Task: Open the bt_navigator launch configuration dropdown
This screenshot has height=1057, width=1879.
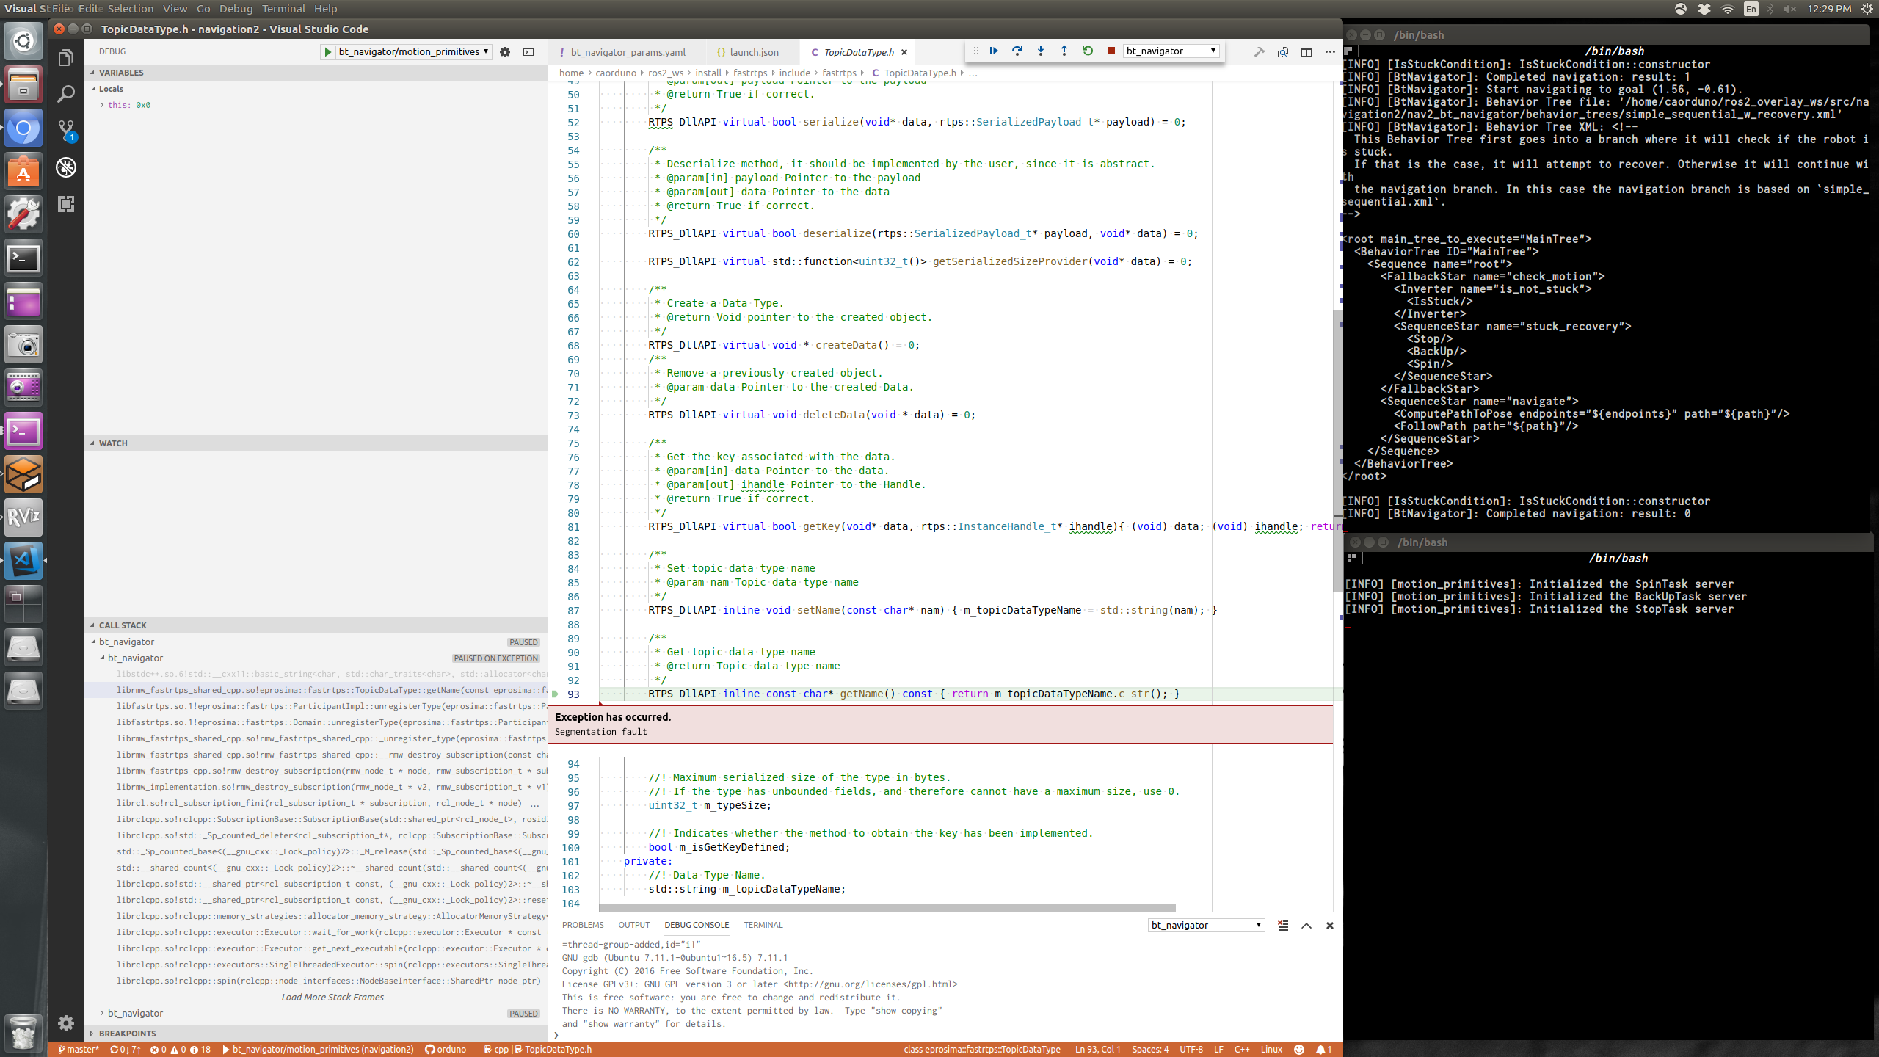Action: click(1171, 51)
